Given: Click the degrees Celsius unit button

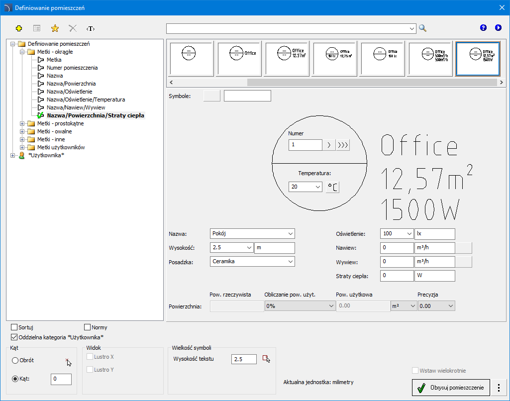Looking at the screenshot, I should pyautogui.click(x=332, y=187).
